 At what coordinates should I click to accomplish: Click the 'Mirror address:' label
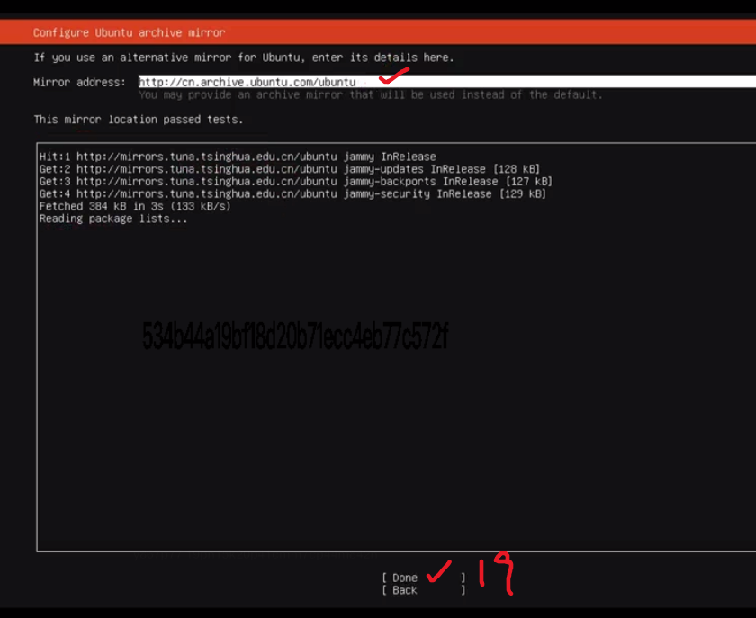[79, 82]
